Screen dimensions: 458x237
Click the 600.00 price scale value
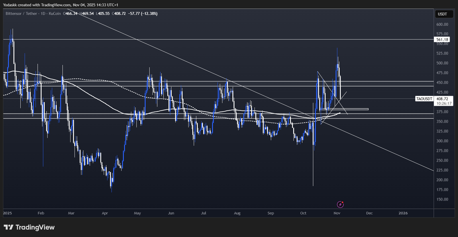tap(442, 24)
